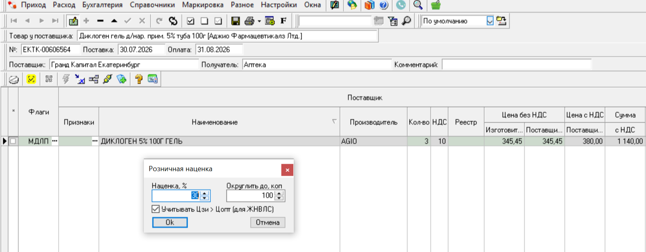Click the invert selection gray checkbox icon
Image resolution: width=646 pixels, height=252 pixels.
pos(218,21)
